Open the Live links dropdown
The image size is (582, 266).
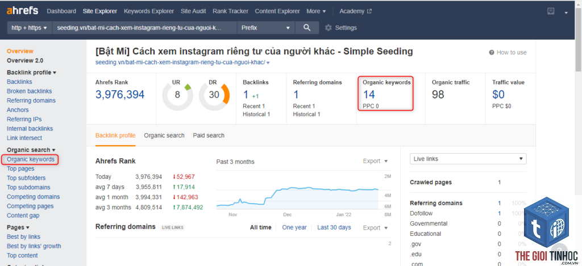pos(468,159)
